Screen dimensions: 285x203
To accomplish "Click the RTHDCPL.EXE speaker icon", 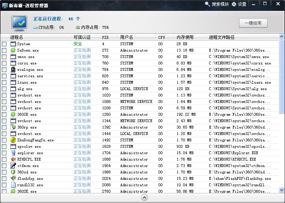I will click(13, 159).
